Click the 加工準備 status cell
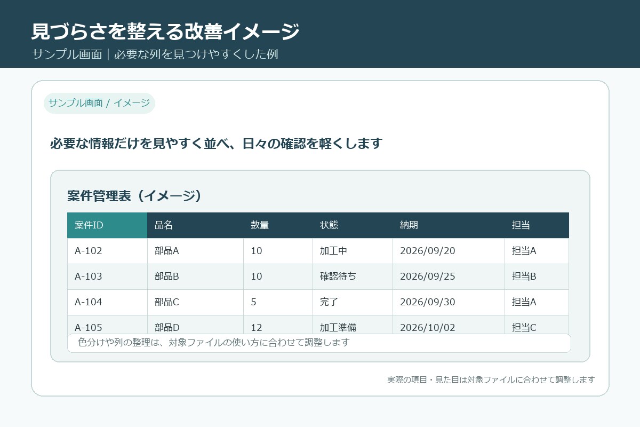The height and width of the screenshot is (427, 640). click(x=353, y=325)
